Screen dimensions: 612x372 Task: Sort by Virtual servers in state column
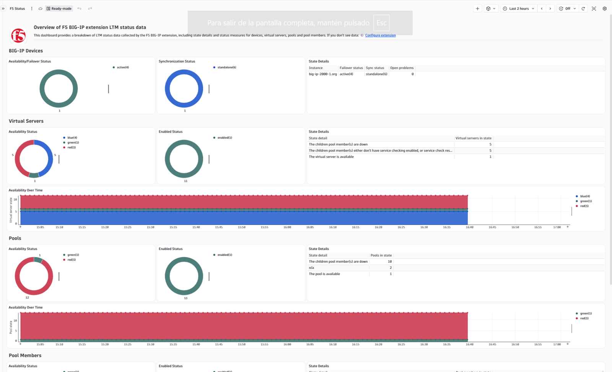[473, 138]
